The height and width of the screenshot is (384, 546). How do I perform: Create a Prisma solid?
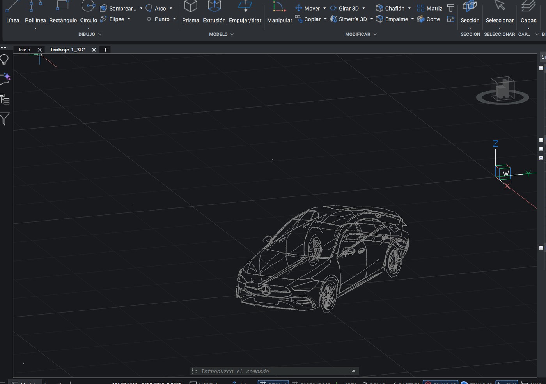tap(191, 12)
